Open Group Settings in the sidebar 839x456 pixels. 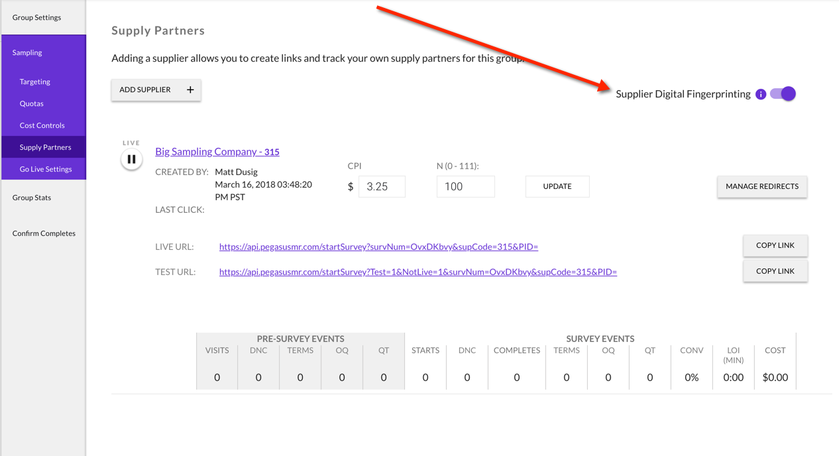click(36, 17)
